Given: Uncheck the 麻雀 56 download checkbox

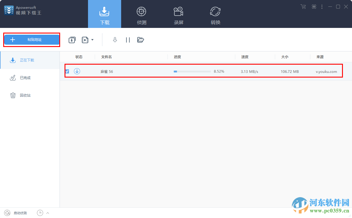Looking at the screenshot, I should tap(67, 71).
